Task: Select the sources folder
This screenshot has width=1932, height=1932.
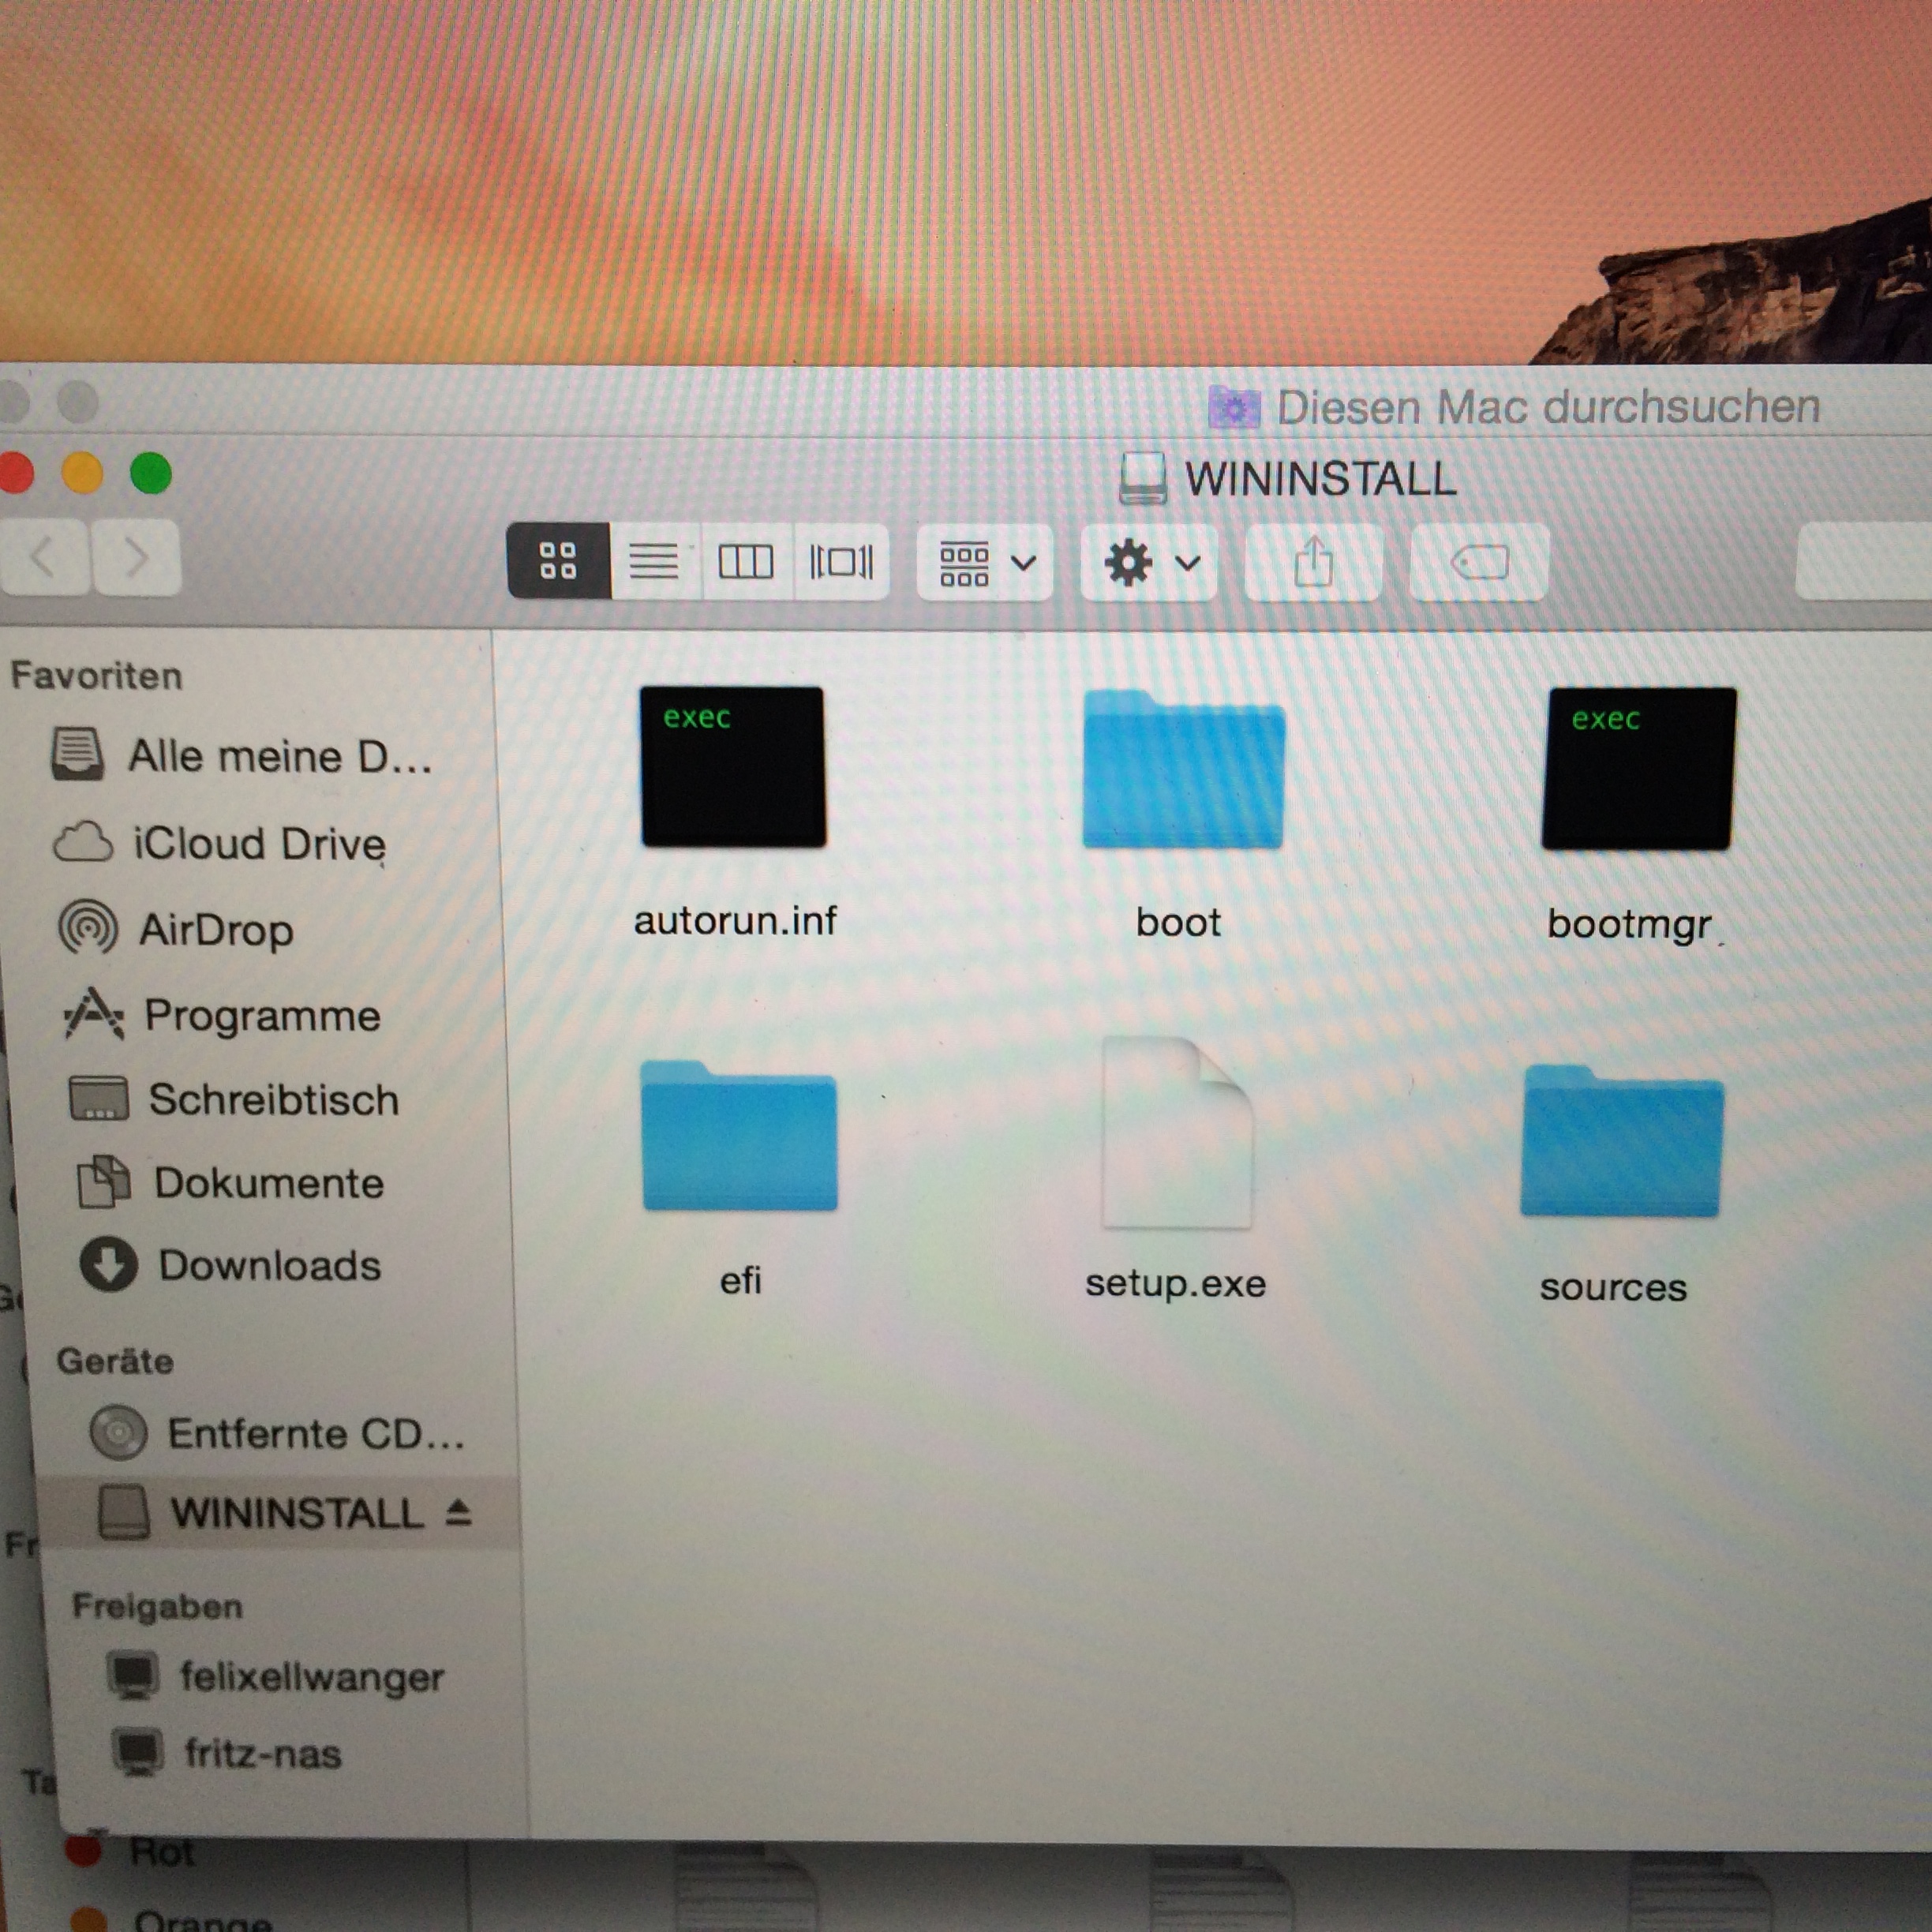Action: coord(1621,1140)
